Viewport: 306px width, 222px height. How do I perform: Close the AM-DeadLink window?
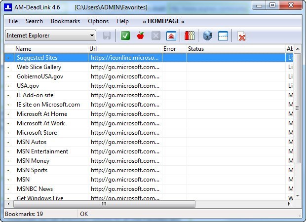pyautogui.click(x=291, y=5)
